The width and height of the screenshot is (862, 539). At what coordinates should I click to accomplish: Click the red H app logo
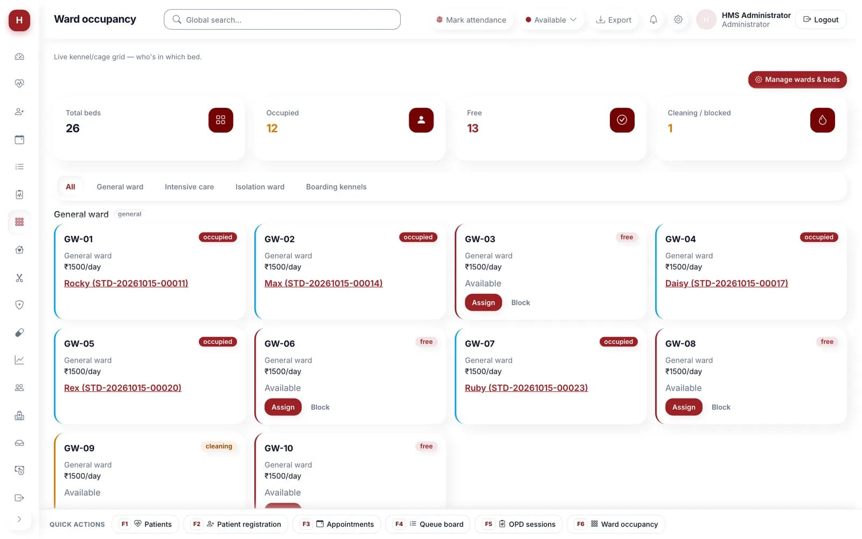[19, 20]
